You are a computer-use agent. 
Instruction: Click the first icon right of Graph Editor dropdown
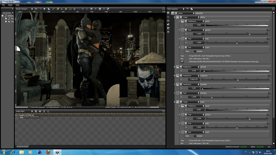coord(36,111)
